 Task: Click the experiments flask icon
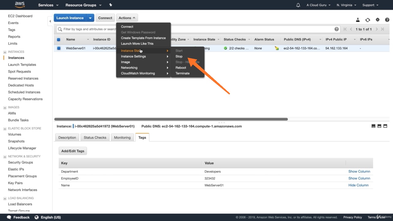358,20
